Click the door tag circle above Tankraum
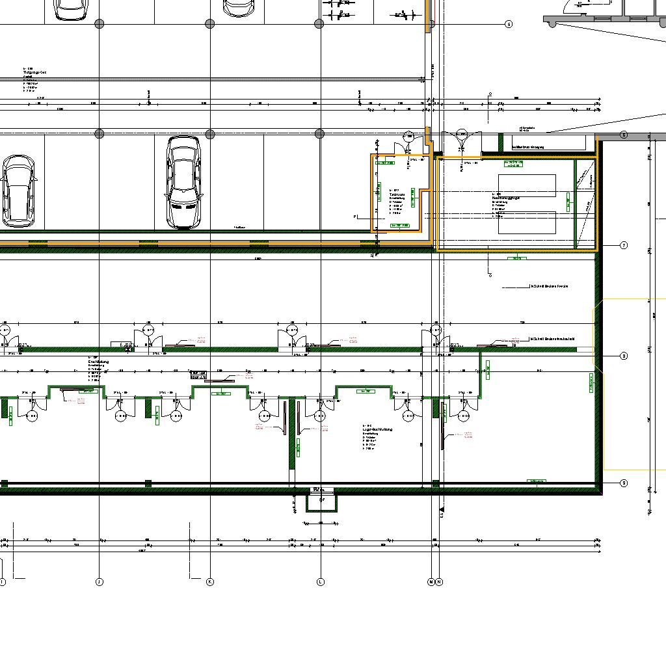This screenshot has height=666, width=666. point(408,137)
